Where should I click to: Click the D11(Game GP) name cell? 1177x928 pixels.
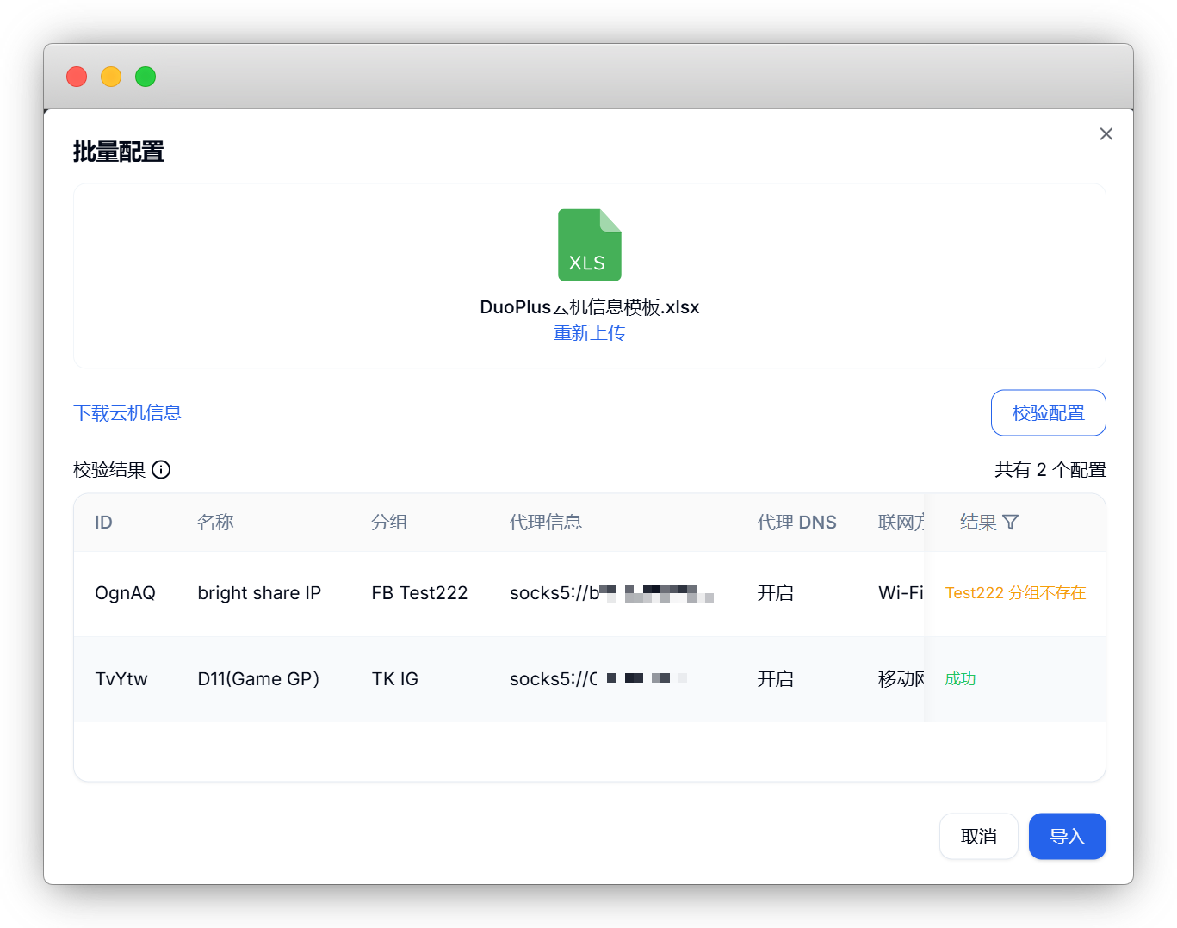[258, 679]
